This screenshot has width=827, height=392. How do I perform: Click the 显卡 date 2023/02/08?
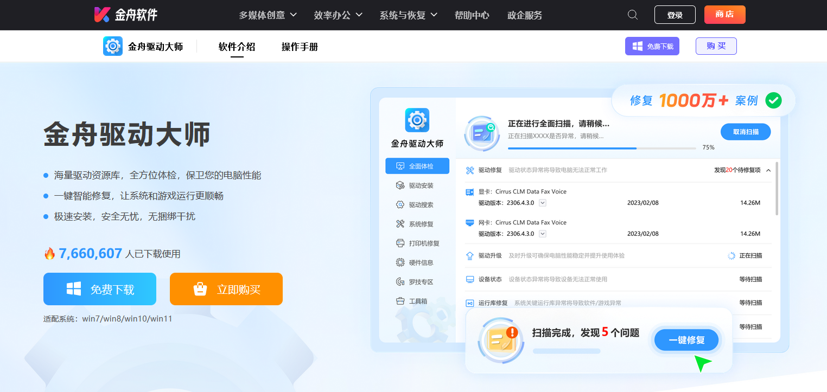tap(643, 203)
